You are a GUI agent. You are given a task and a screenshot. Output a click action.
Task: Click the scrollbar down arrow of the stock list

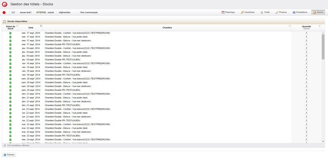coord(323,141)
